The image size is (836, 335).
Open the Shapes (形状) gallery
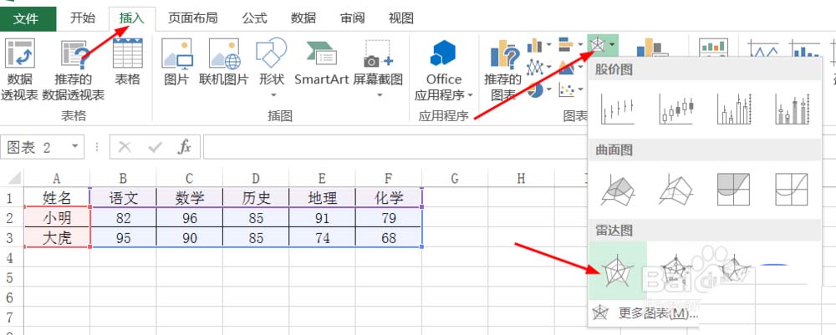[272, 67]
